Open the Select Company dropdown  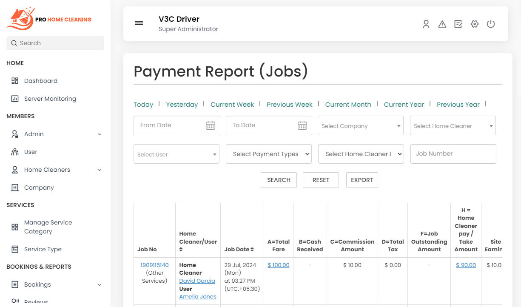360,125
